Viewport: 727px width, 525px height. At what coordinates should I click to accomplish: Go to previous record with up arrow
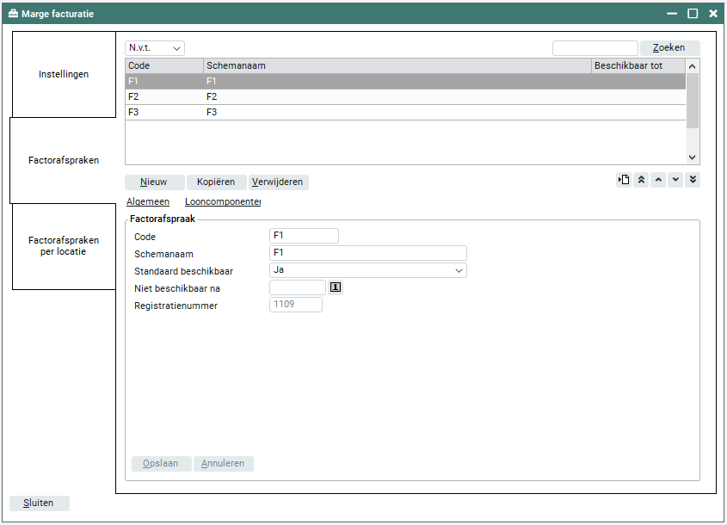point(658,180)
